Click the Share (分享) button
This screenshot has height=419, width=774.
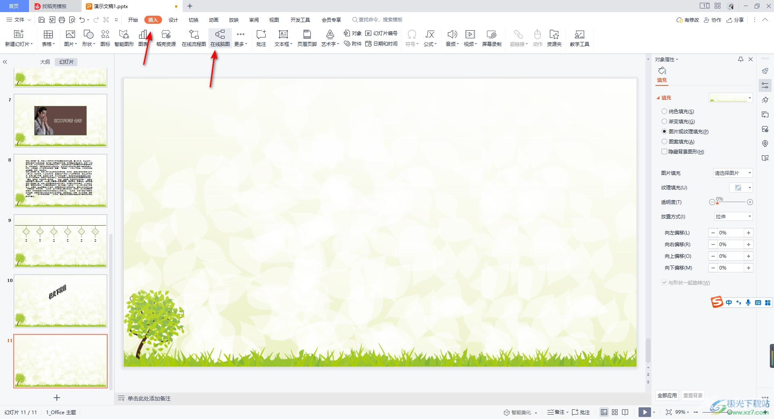(735, 20)
